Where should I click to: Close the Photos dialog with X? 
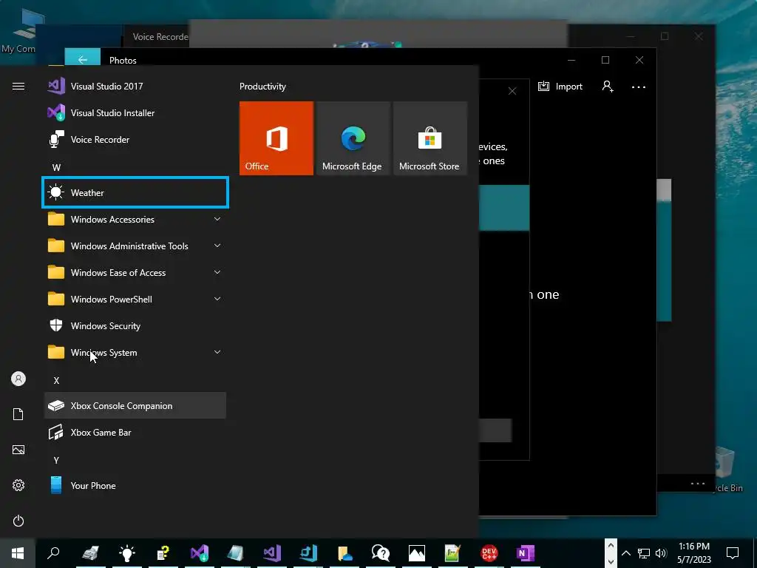pos(512,91)
